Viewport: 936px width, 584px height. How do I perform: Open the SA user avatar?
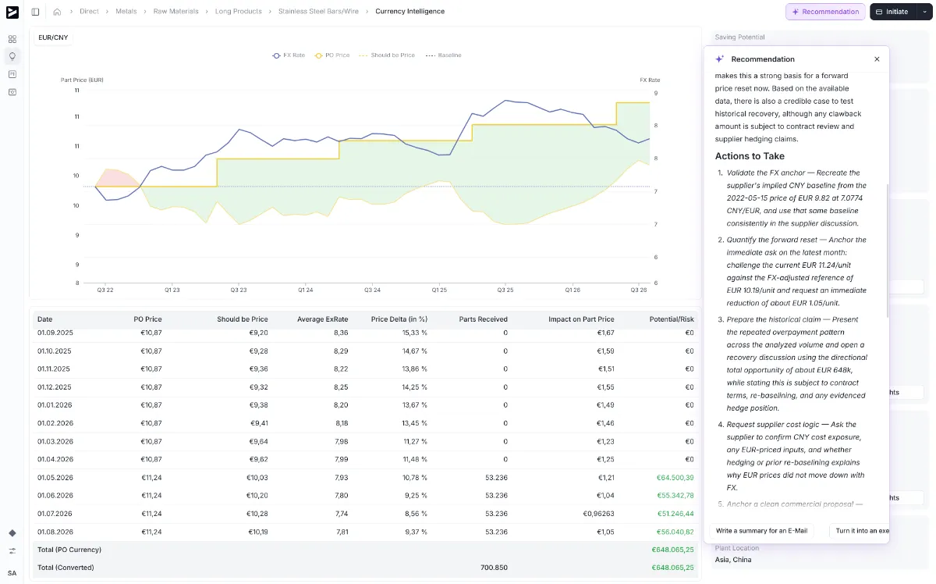point(12,572)
